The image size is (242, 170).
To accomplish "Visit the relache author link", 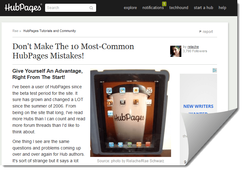I will (x=193, y=47).
